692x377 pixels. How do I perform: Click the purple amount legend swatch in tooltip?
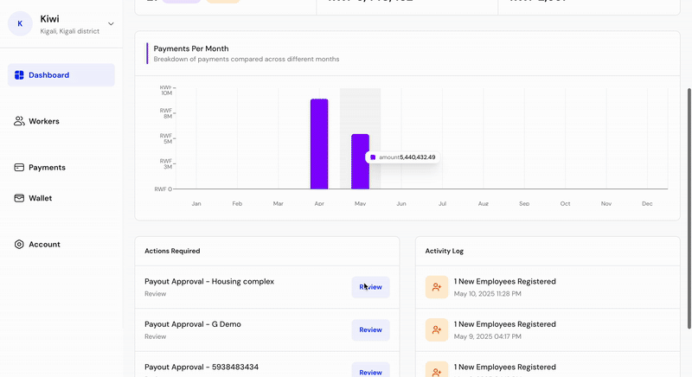[373, 157]
